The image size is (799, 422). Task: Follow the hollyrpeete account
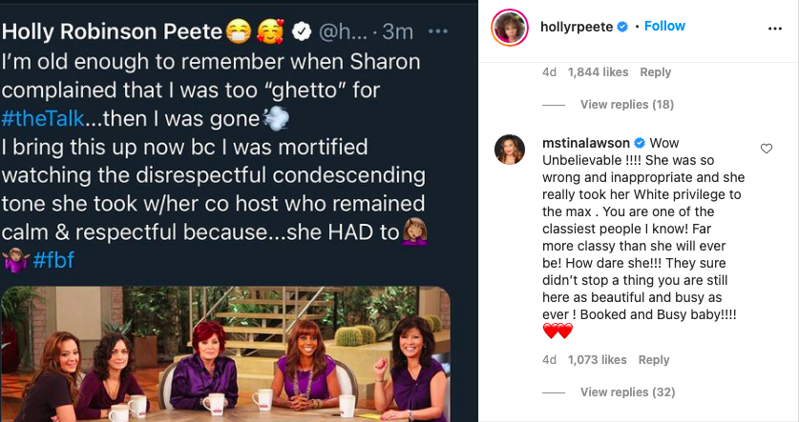(x=664, y=27)
